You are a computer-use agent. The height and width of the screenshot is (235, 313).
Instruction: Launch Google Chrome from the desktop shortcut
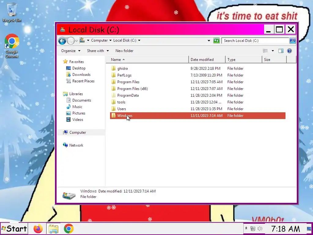point(12,46)
